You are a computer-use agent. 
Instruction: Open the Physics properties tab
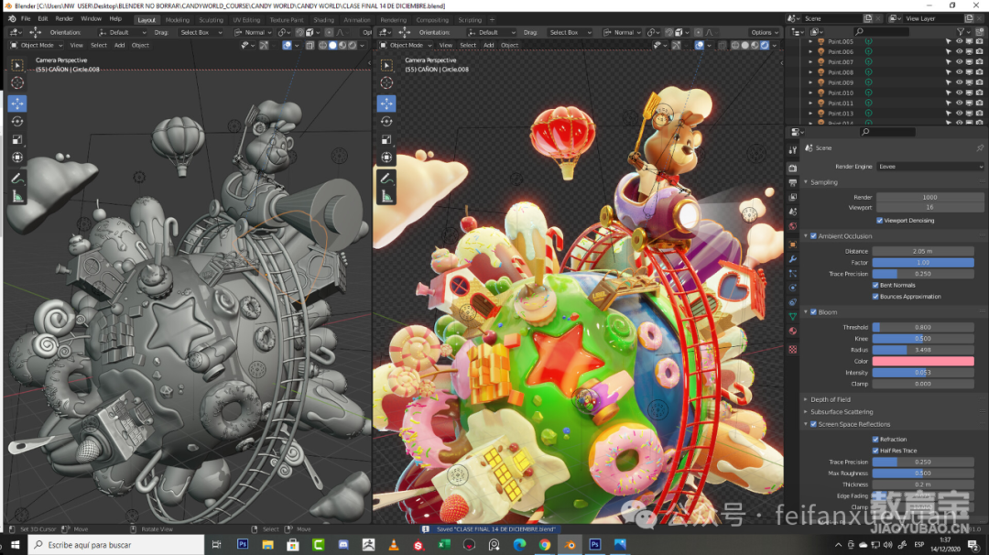793,288
